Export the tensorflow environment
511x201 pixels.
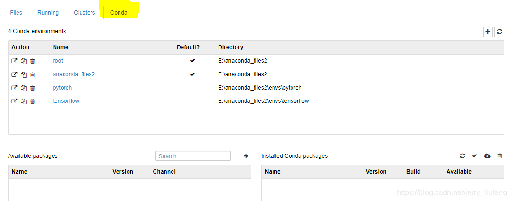[x=14, y=101]
